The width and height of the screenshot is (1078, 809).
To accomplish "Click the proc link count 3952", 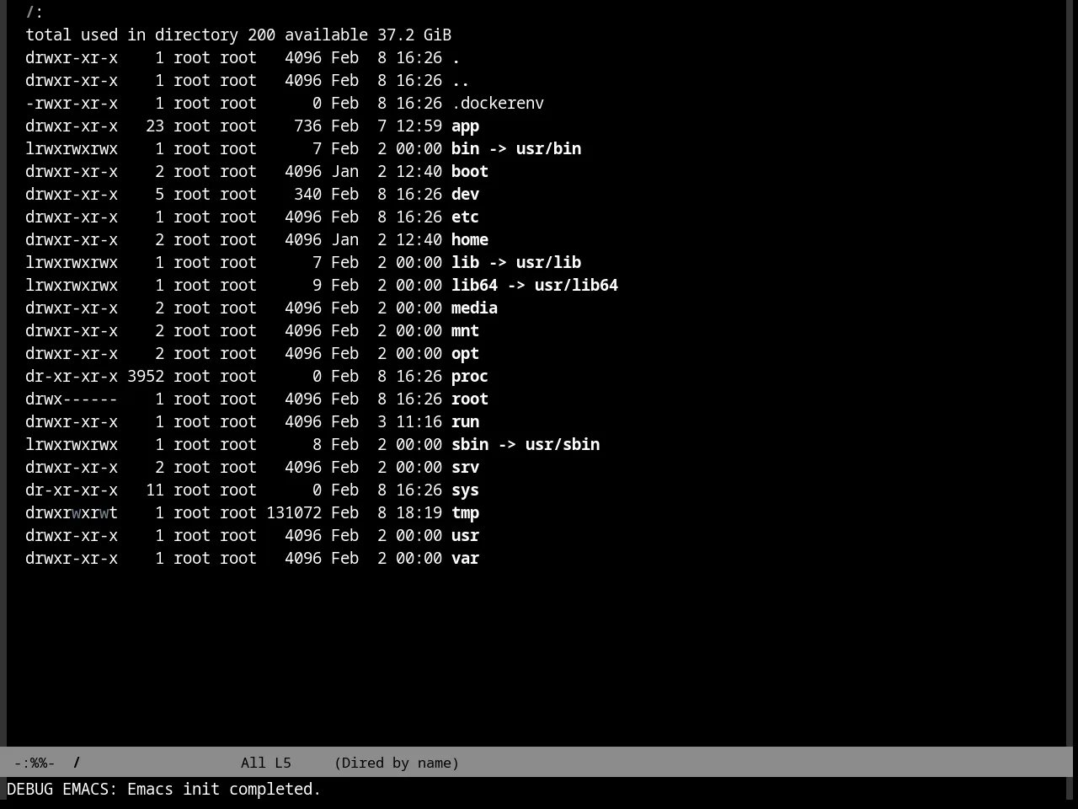I will click(146, 377).
